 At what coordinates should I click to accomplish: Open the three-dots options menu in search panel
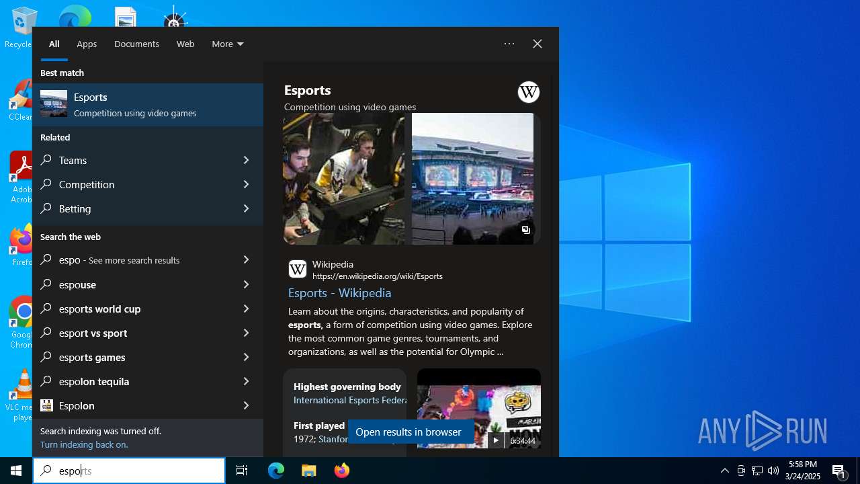click(x=509, y=44)
